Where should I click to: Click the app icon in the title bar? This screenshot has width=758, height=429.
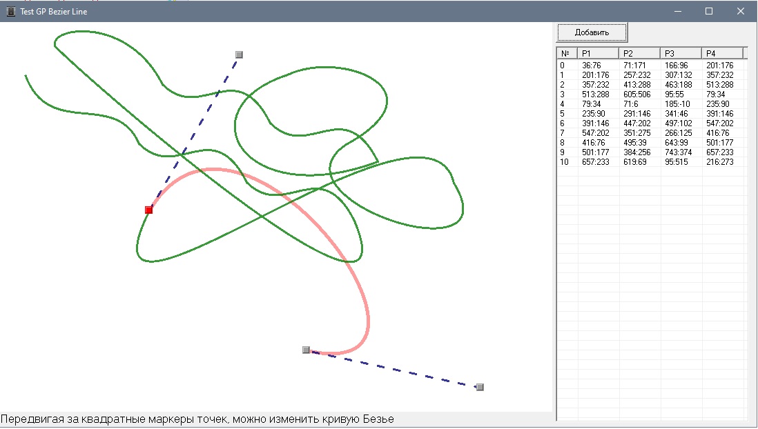pyautogui.click(x=10, y=11)
